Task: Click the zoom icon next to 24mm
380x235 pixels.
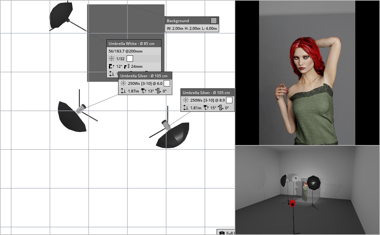Action: 127,67
